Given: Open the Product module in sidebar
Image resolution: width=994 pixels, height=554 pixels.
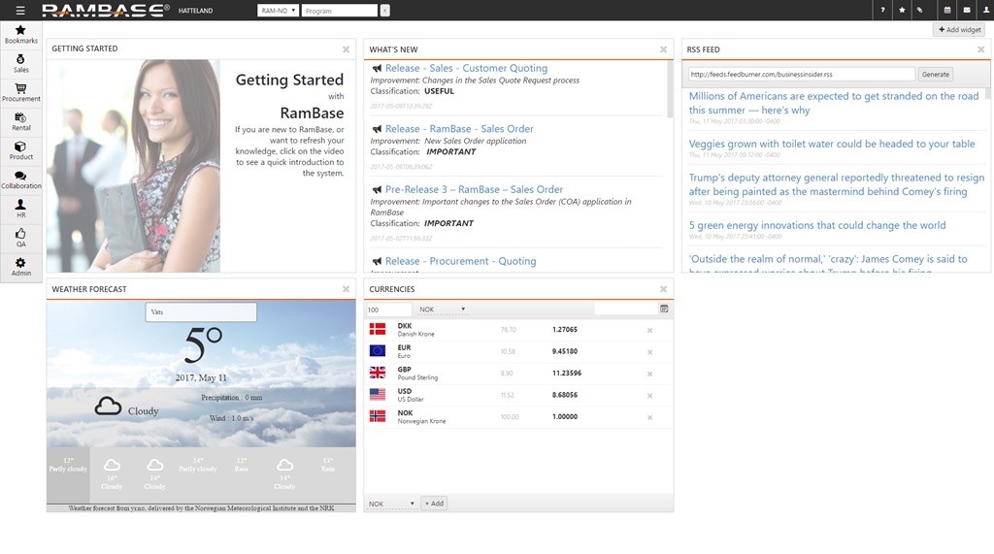Looking at the screenshot, I should pos(21,150).
